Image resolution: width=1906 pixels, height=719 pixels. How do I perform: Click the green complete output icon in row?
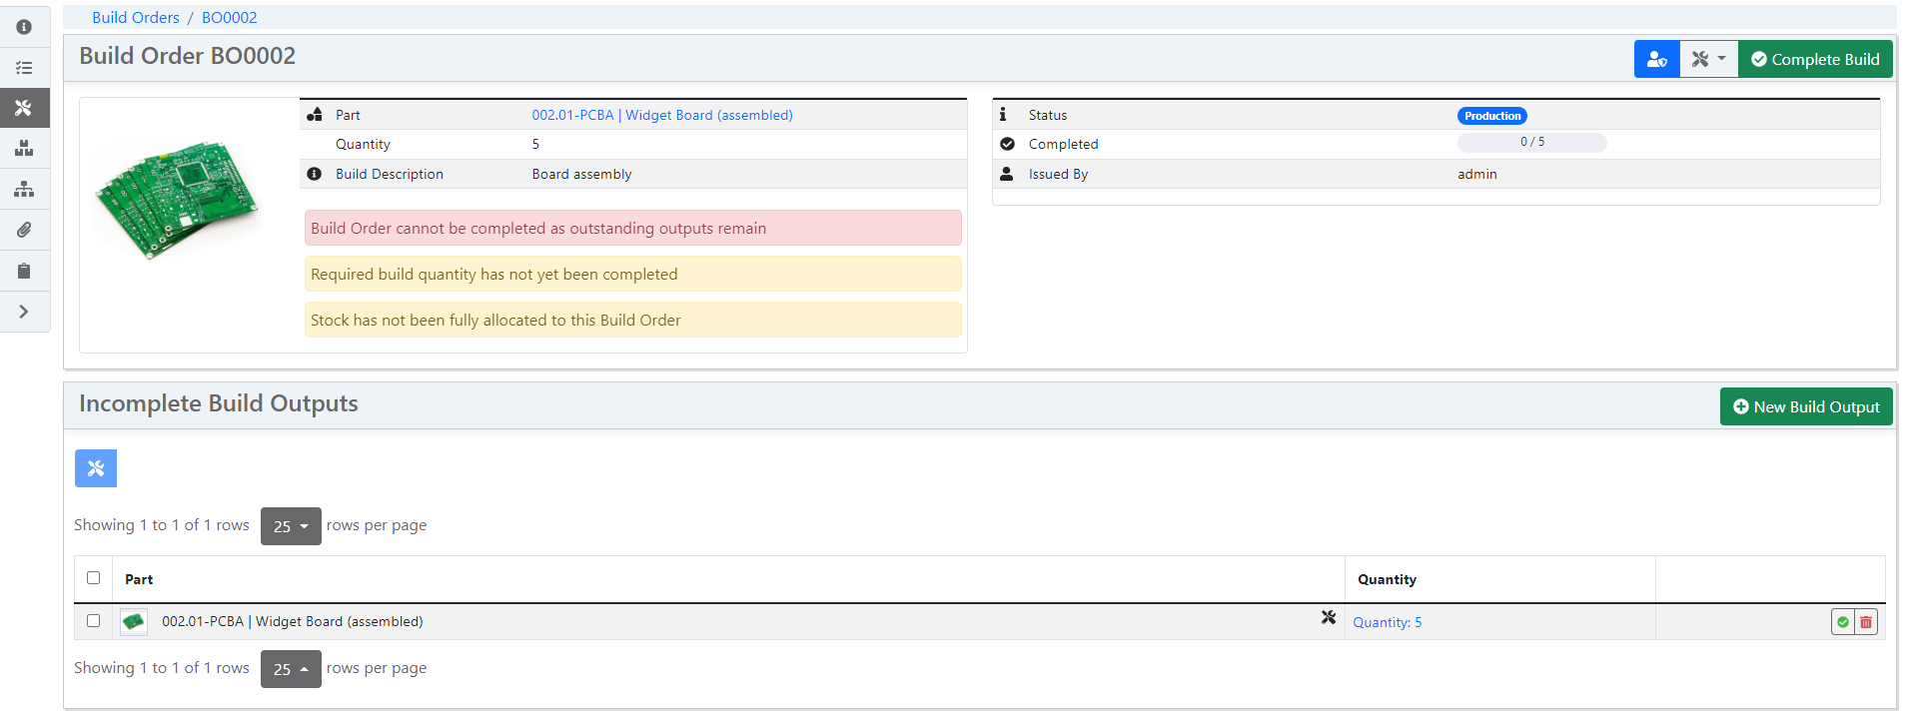pos(1842,622)
